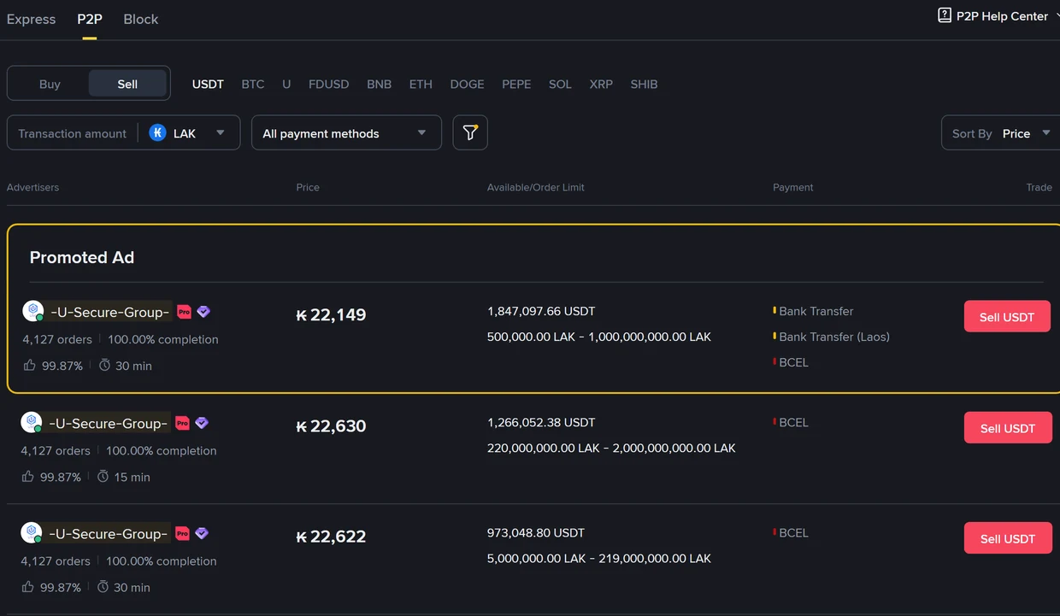The image size is (1060, 616).
Task: Click thumbs-up icon in the 22,630 row
Action: coord(28,476)
